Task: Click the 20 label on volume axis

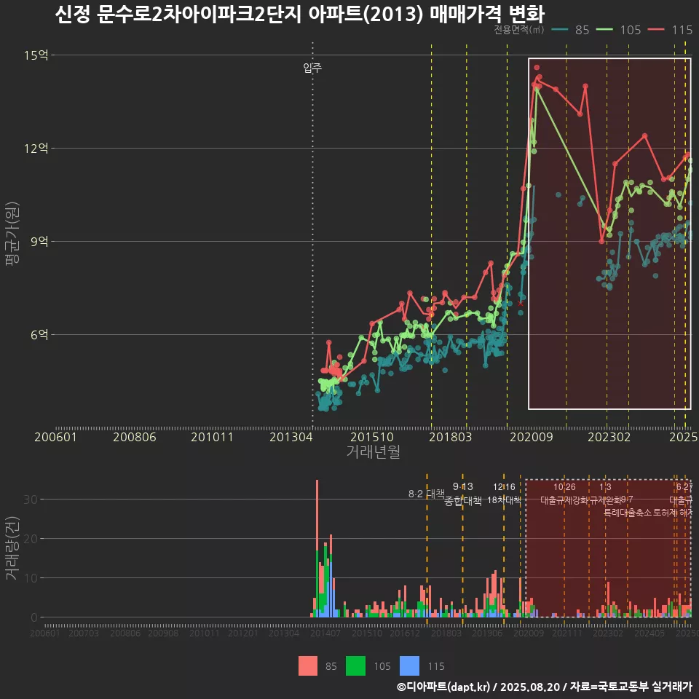Action: point(31,539)
